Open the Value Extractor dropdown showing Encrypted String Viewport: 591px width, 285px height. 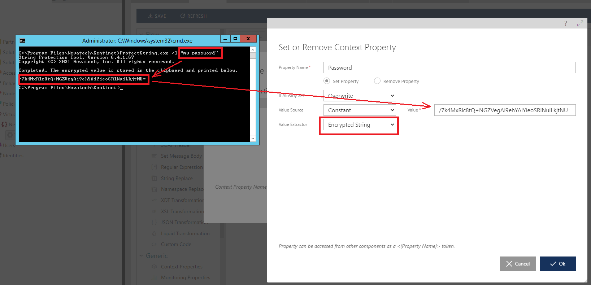[x=360, y=125]
